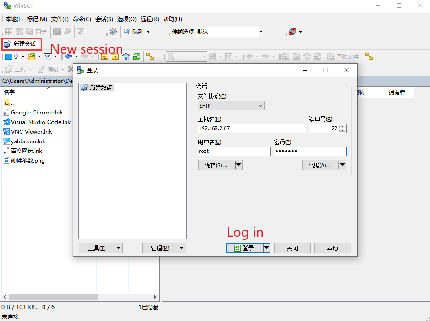Click the Close (关闭) button in dialog

(x=292, y=248)
